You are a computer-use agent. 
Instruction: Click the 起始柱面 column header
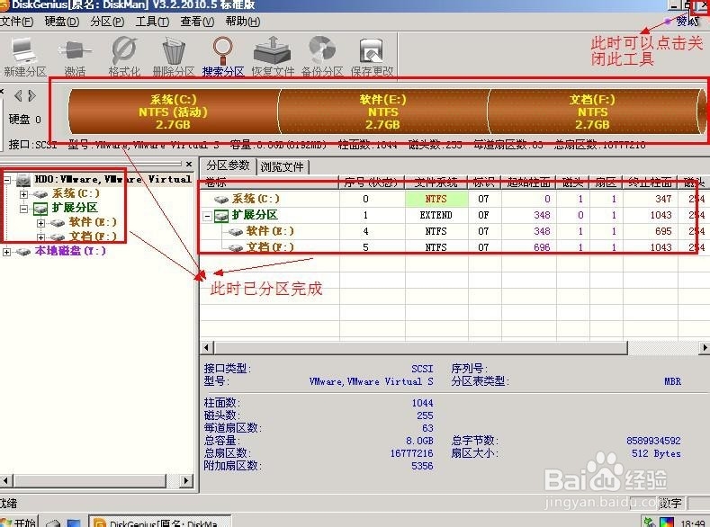[529, 183]
